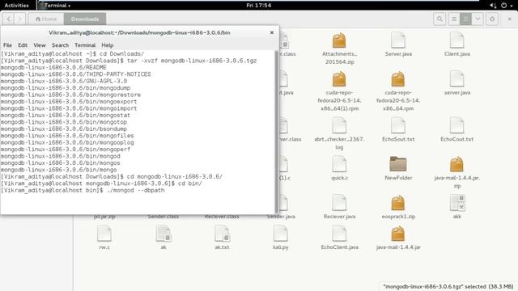Open the Files settings gear menu
518x291 pixels.
(492, 19)
